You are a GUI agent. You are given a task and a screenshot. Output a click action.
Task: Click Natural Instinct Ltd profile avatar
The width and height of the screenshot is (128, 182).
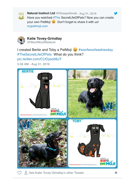[x=21, y=15]
